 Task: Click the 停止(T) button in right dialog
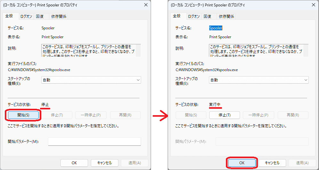224,115
